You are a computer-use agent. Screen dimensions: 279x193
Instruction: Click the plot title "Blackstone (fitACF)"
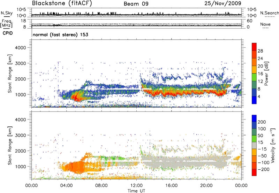[x=62, y=3]
